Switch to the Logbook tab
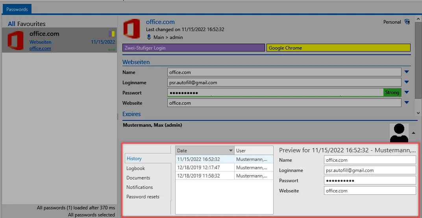The image size is (422, 218). (136, 168)
